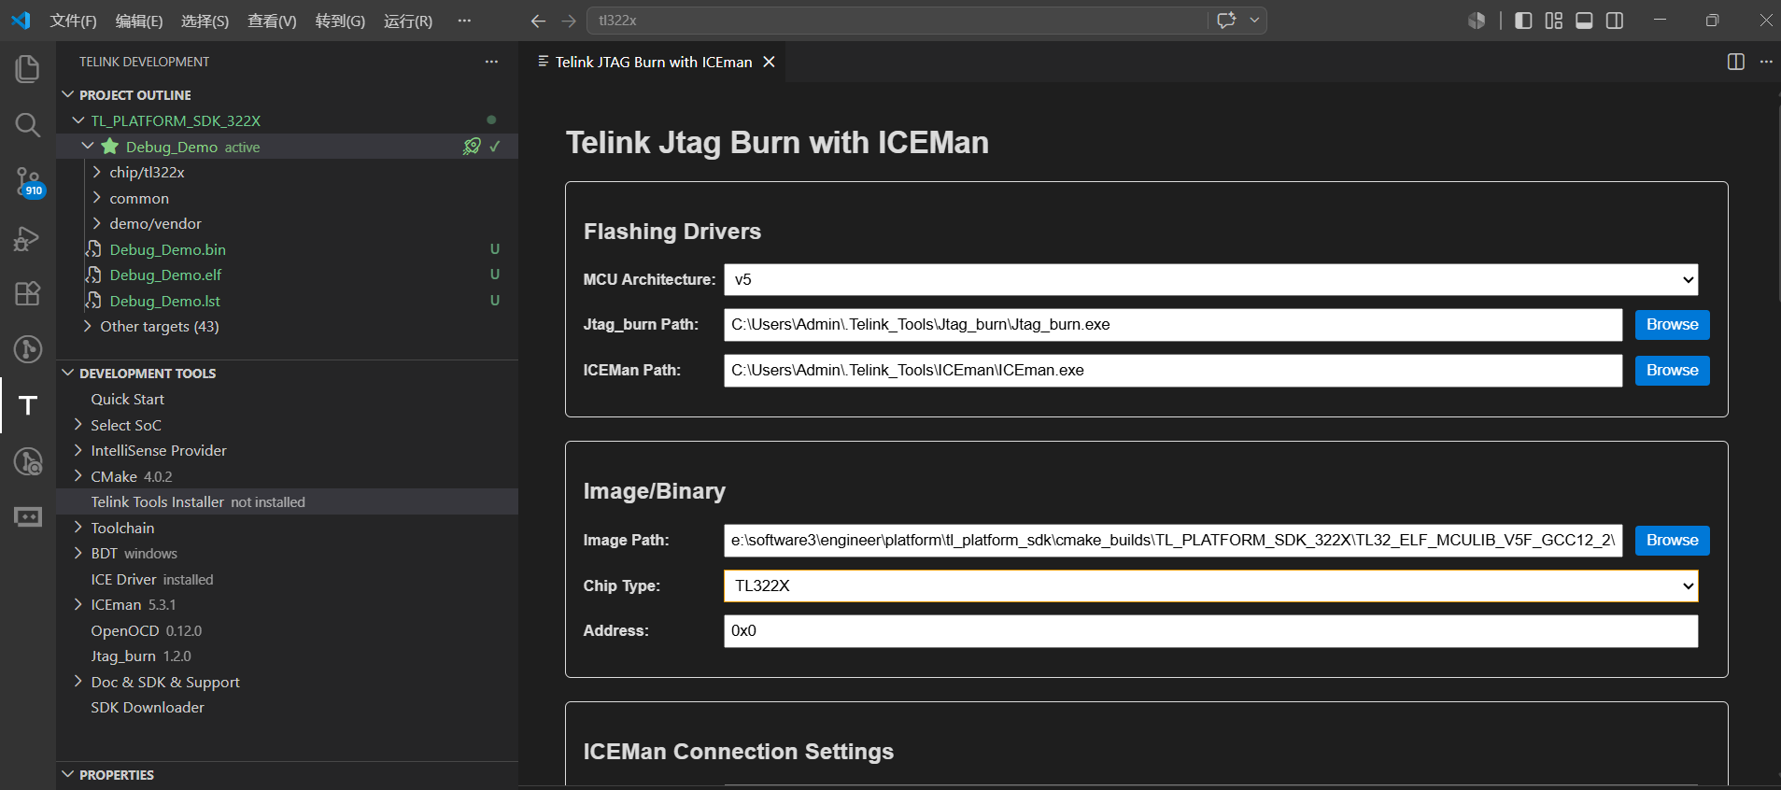Open the dropdown arrow beside chat icon
The height and width of the screenshot is (790, 1781).
coord(1254,21)
